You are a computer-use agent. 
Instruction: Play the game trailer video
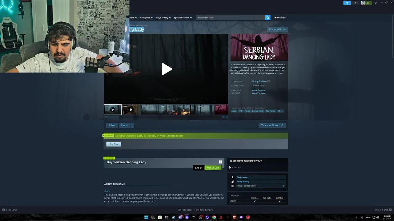[167, 69]
